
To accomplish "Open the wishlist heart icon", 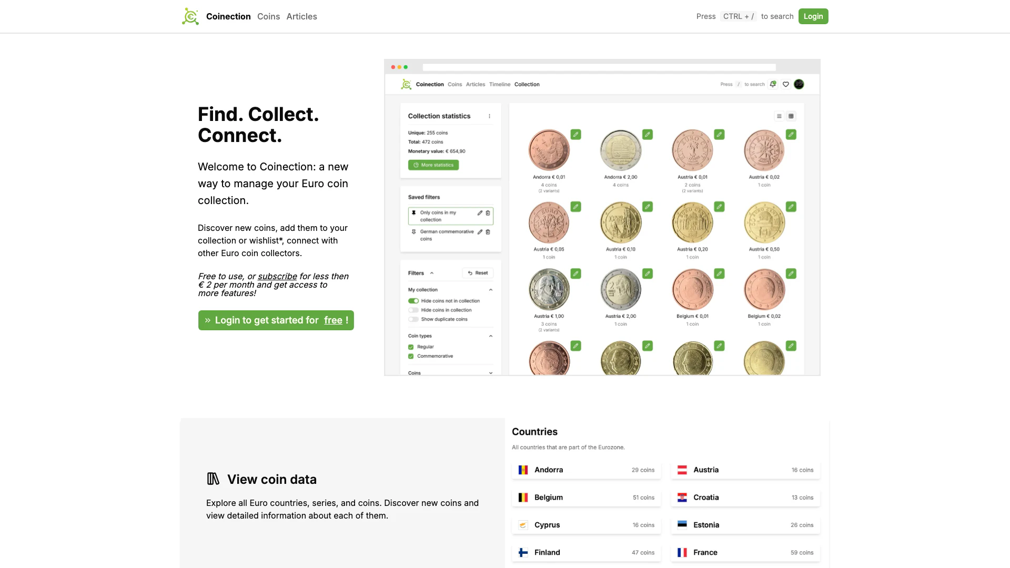I will (785, 84).
